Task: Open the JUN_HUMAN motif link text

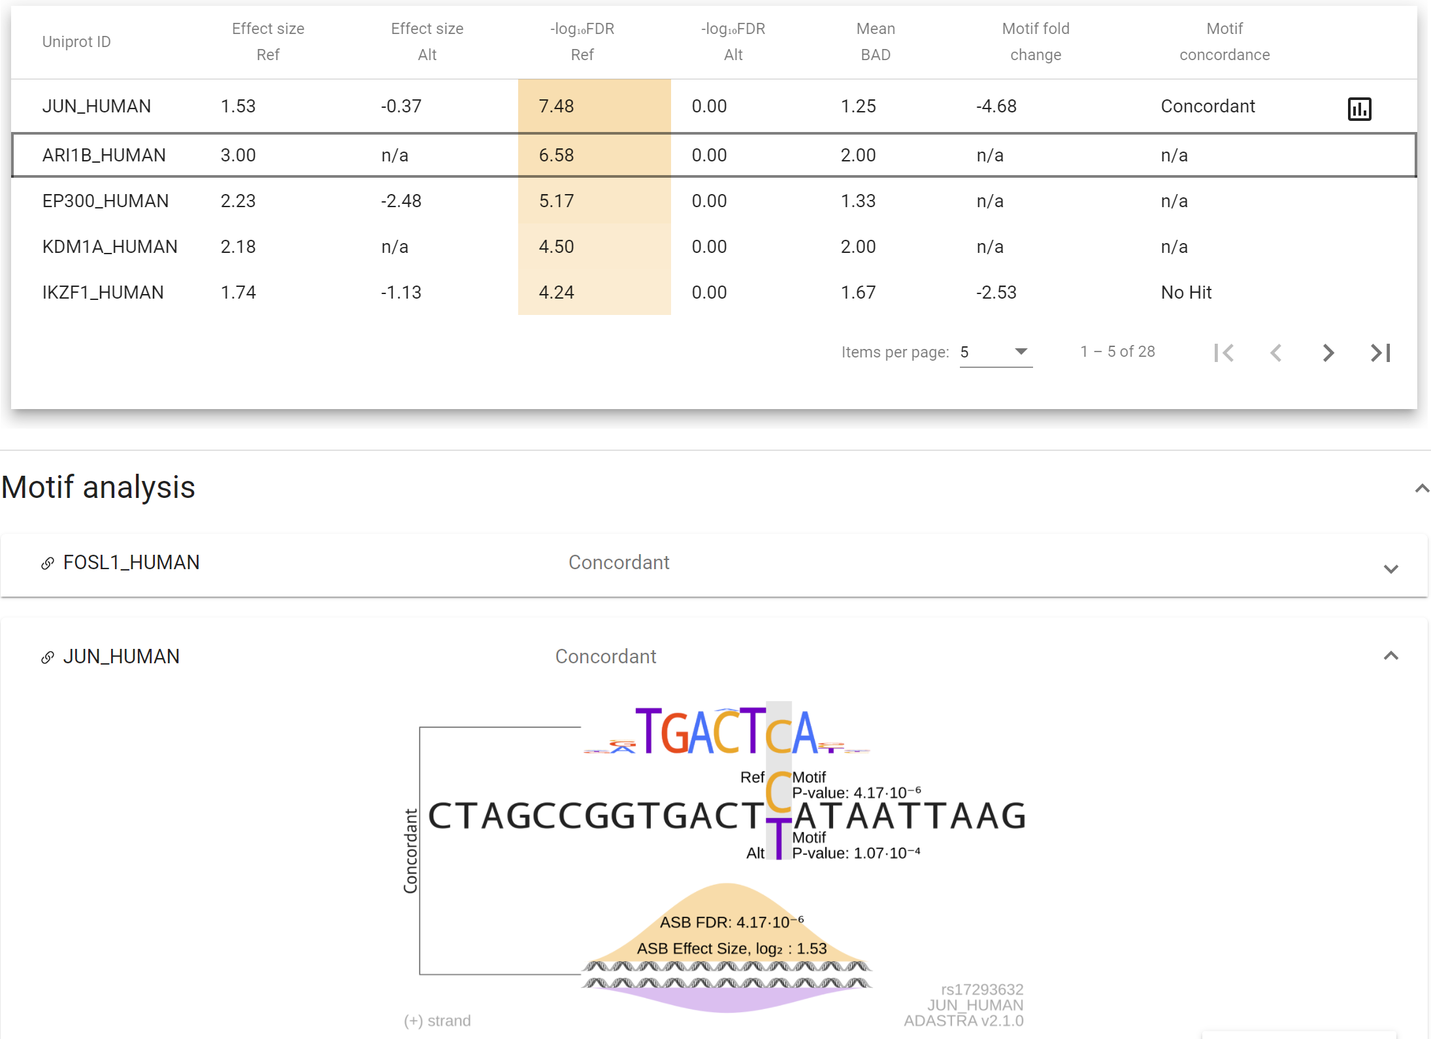Action: click(121, 657)
